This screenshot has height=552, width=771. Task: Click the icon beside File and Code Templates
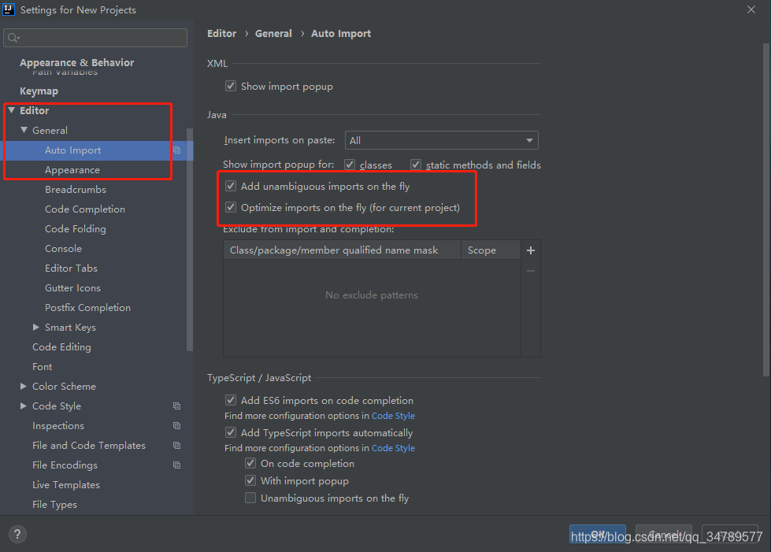coord(177,446)
